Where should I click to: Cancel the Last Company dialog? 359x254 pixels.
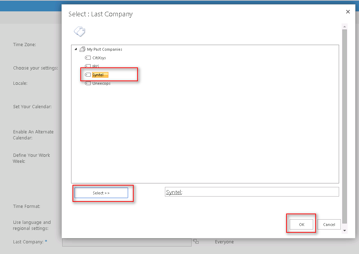(329, 225)
